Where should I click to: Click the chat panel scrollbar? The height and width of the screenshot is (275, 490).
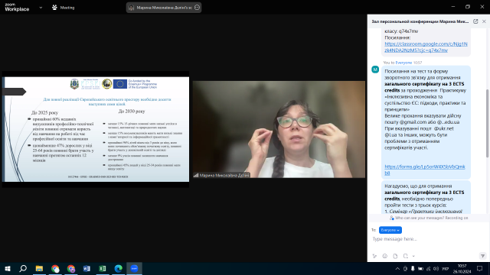[x=488, y=123]
